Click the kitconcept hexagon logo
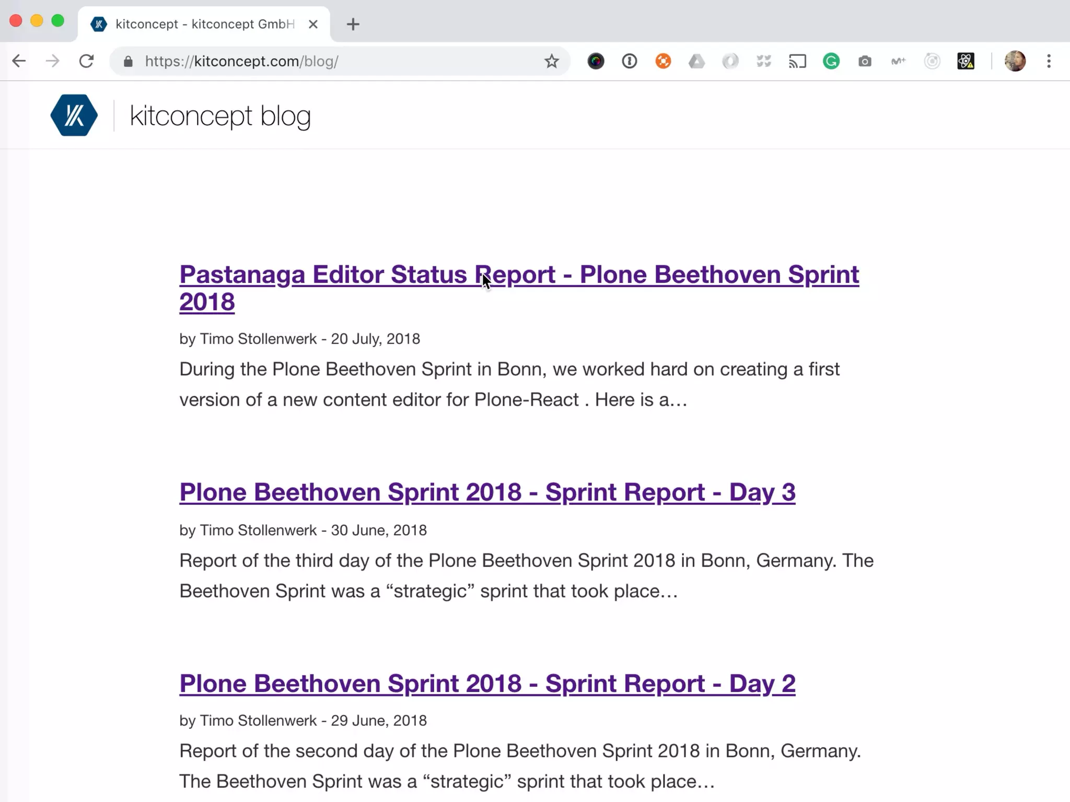The height and width of the screenshot is (802, 1070). 74,115
